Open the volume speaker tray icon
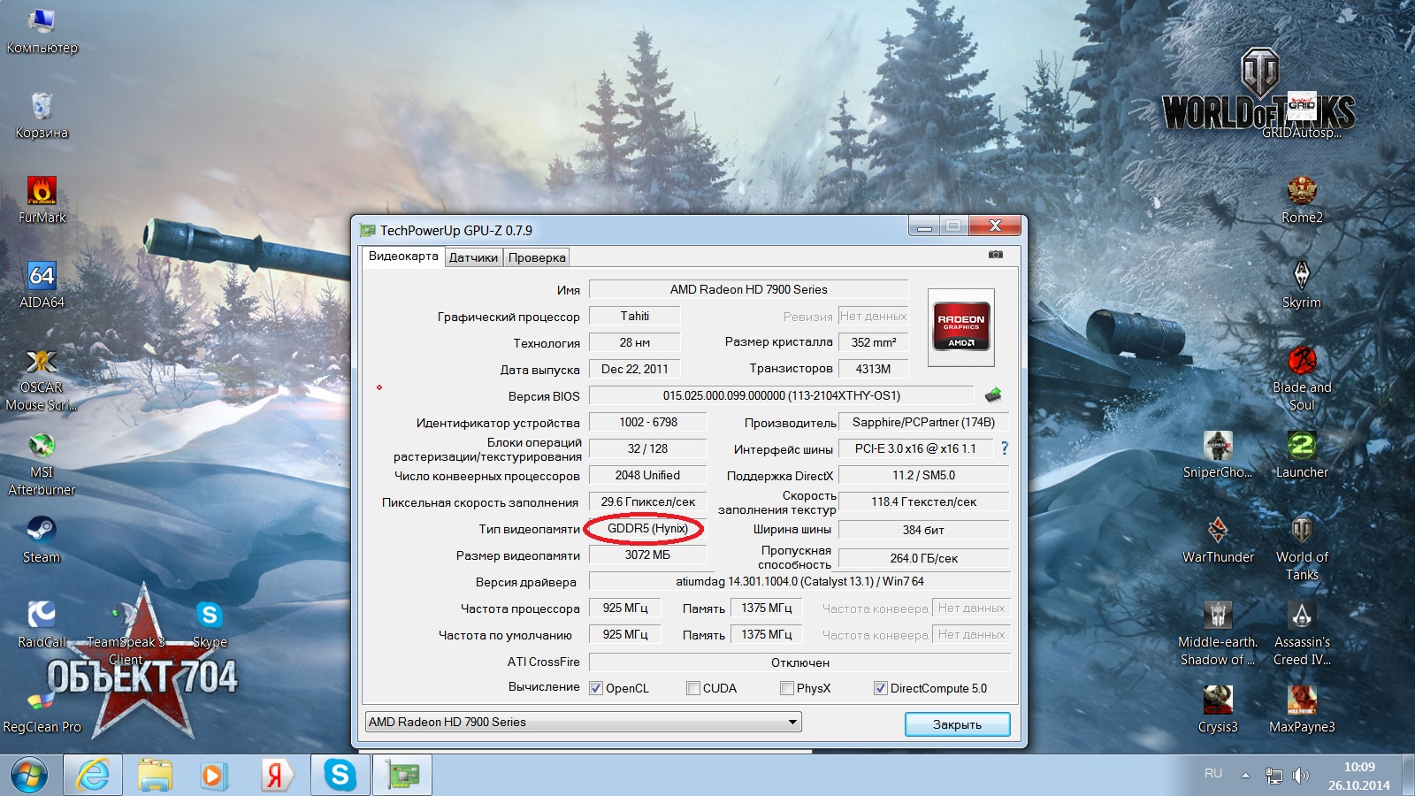Viewport: 1415px width, 796px height. pos(1300,776)
